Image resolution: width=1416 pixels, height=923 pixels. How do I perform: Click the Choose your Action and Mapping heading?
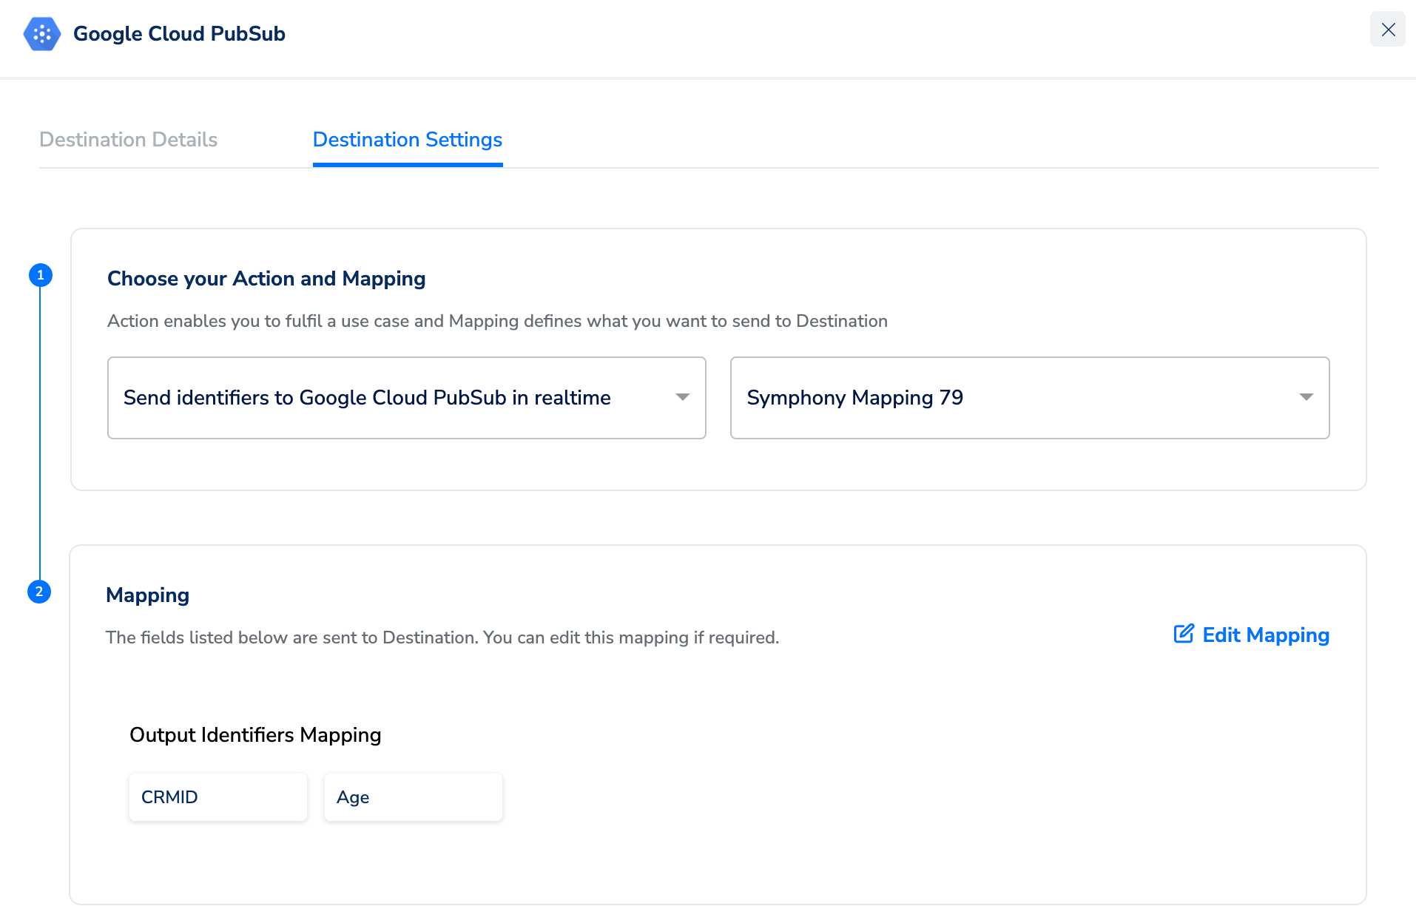266,279
